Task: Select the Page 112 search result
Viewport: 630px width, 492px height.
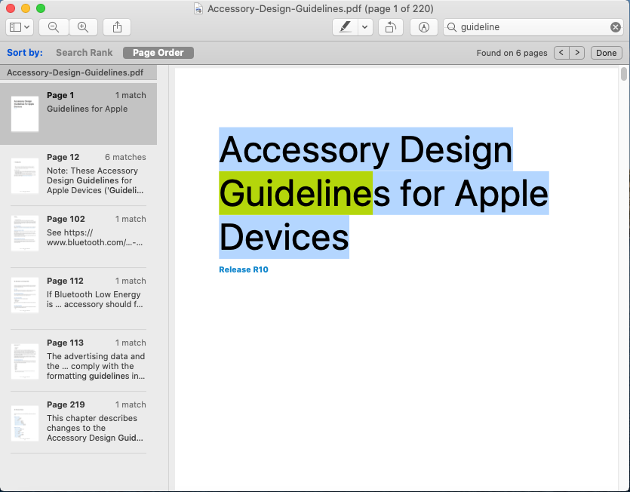Action: coord(78,299)
